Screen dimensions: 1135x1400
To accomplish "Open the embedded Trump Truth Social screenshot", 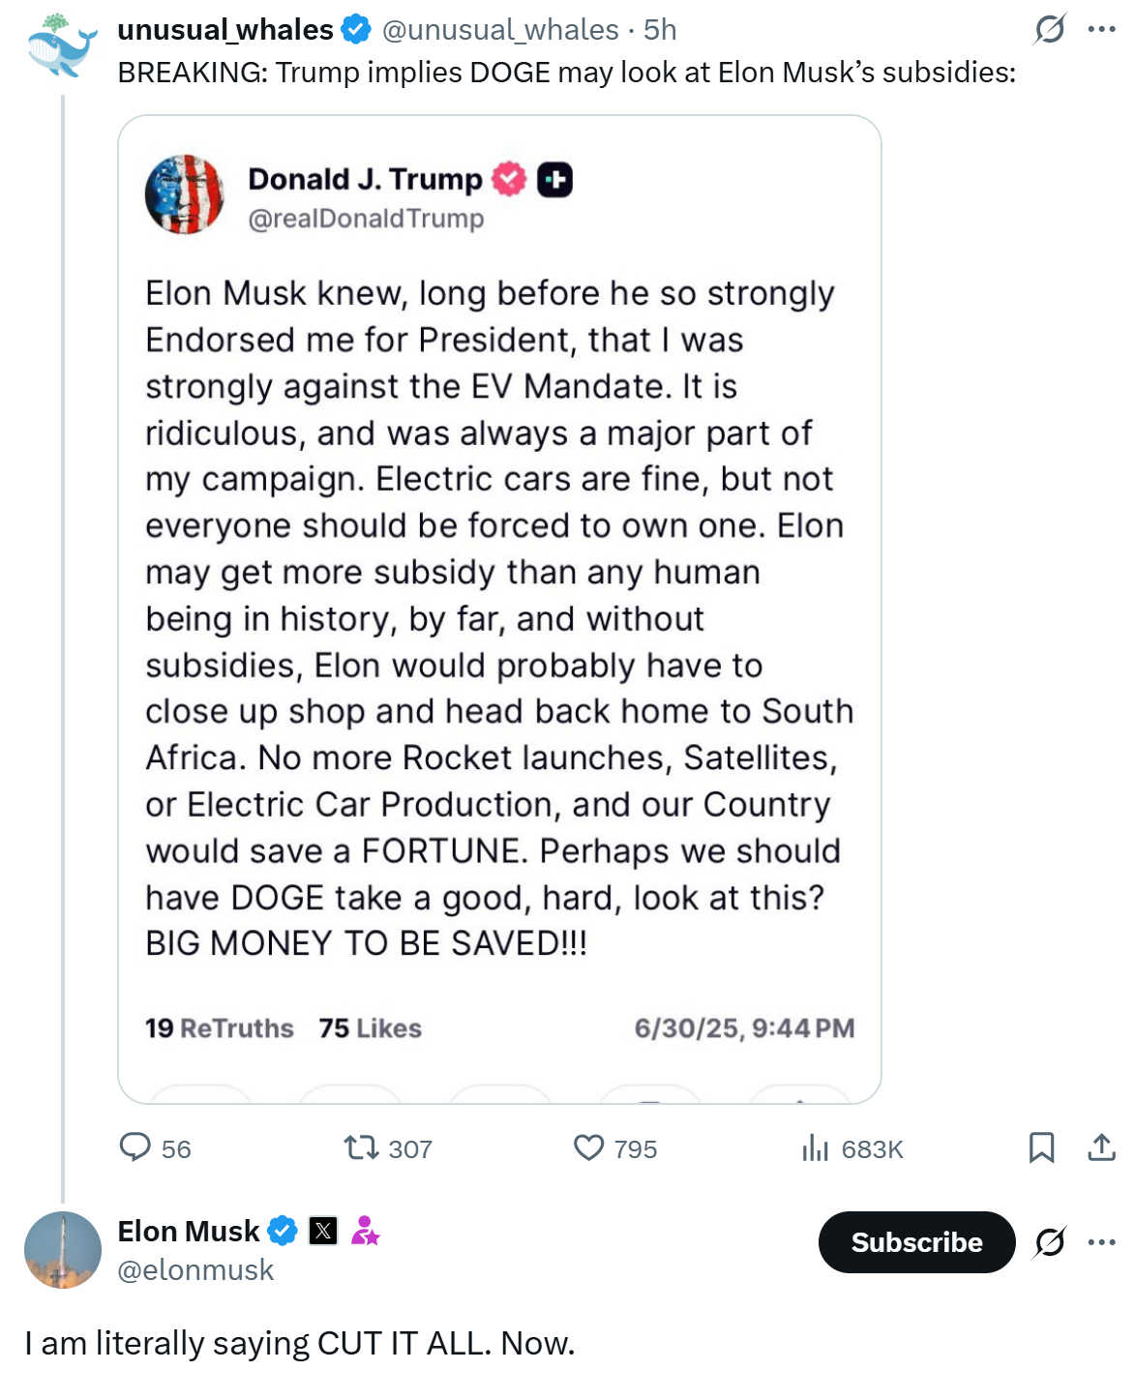I will point(499,610).
